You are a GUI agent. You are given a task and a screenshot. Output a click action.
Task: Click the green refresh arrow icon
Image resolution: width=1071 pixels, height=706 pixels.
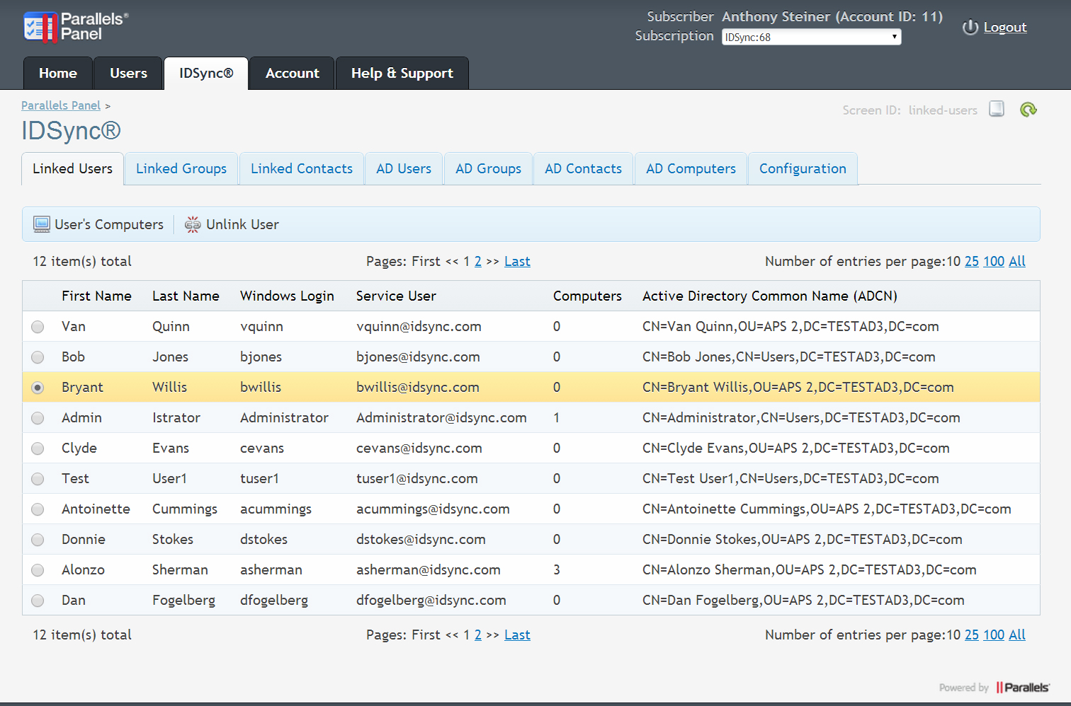point(1028,110)
